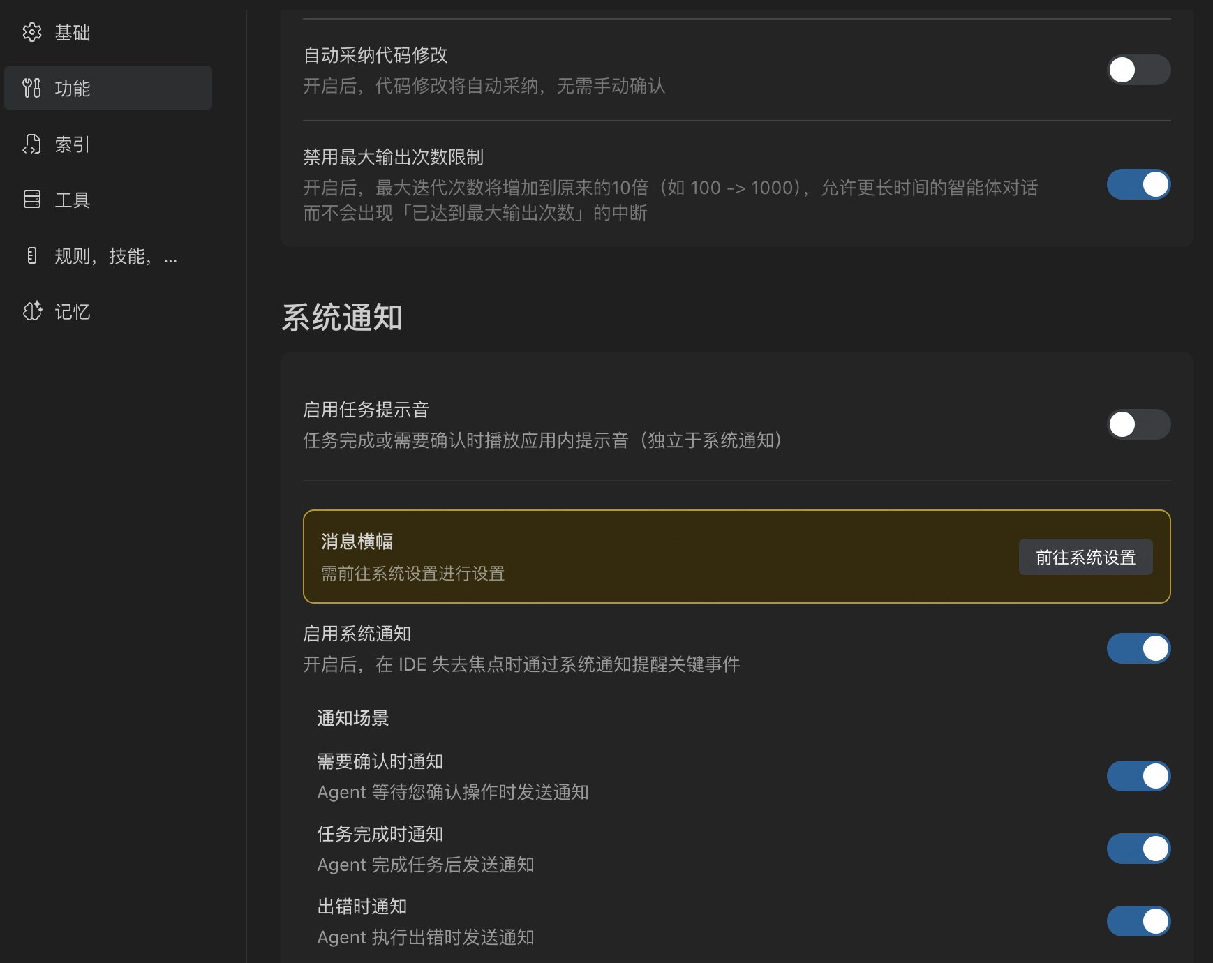The height and width of the screenshot is (963, 1213).
Task: Open 规则，技能 via its document icon
Action: tap(33, 256)
